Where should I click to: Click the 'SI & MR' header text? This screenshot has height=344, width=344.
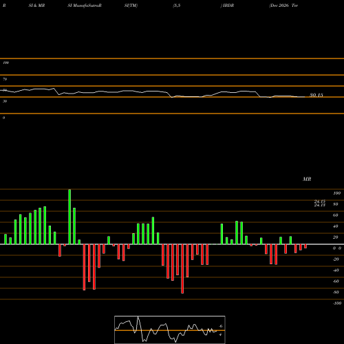[36, 6]
